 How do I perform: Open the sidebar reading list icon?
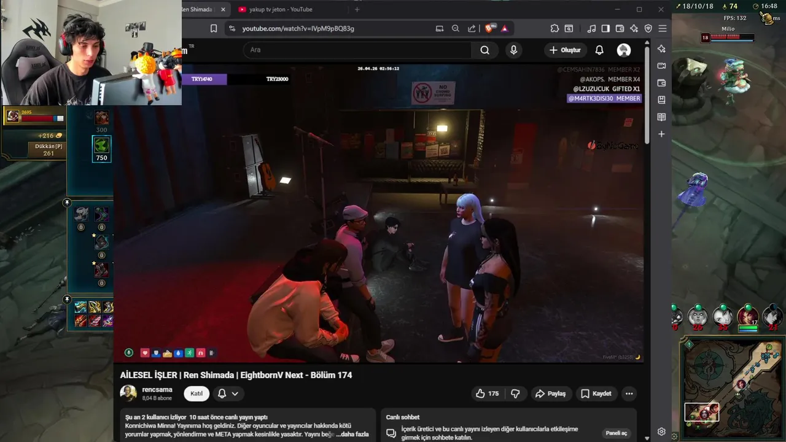click(x=661, y=117)
